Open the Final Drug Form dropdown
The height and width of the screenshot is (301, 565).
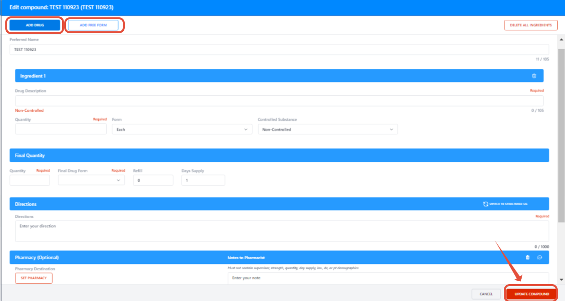(x=91, y=180)
